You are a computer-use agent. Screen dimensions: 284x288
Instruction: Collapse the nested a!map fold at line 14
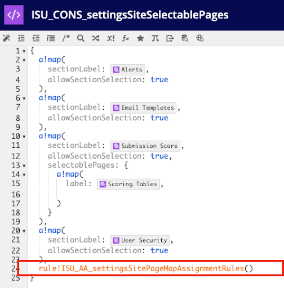click(24, 175)
